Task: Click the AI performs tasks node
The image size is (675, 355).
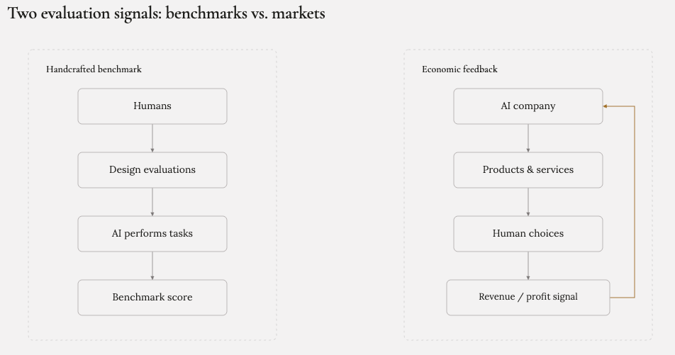Action: (152, 234)
